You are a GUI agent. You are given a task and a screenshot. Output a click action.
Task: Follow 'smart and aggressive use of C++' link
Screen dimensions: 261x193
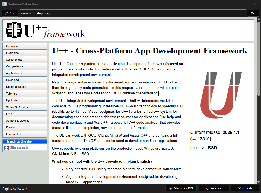(141, 82)
